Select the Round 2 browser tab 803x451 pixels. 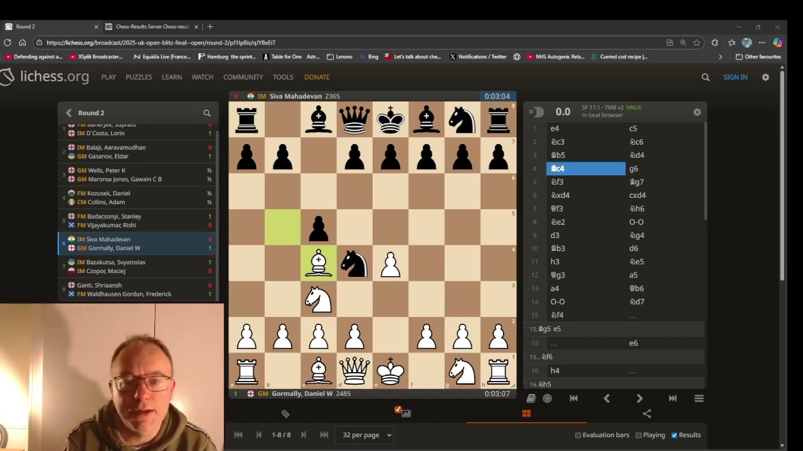tap(51, 26)
